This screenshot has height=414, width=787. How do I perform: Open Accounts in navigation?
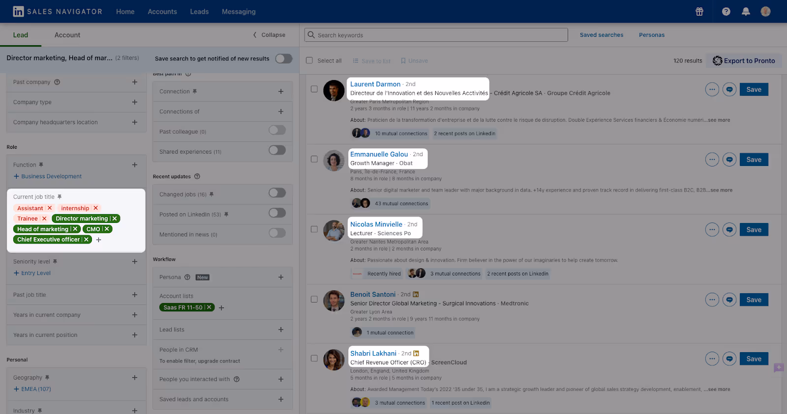click(x=162, y=12)
